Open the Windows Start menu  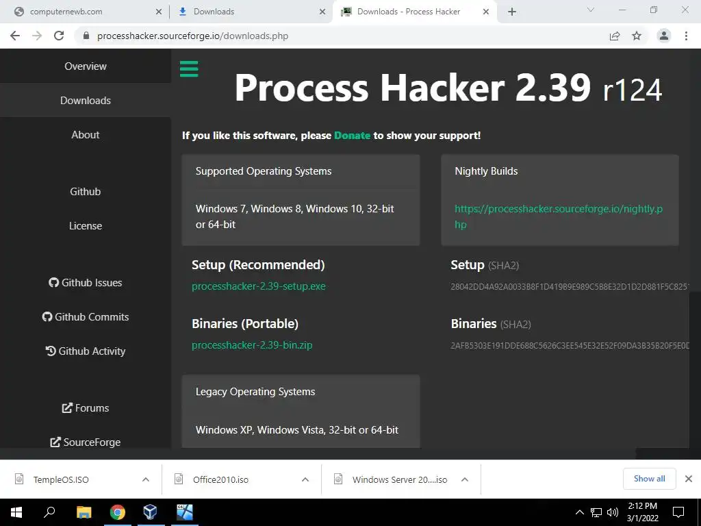[x=16, y=512]
